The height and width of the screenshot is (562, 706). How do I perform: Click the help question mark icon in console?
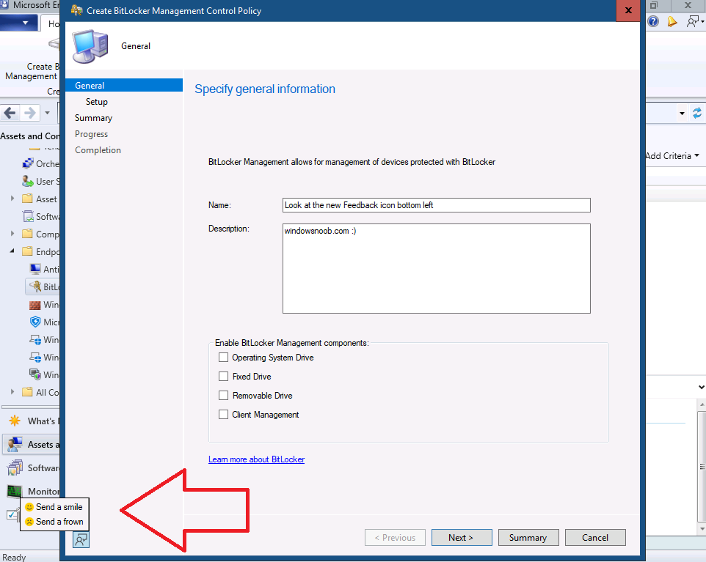click(653, 21)
